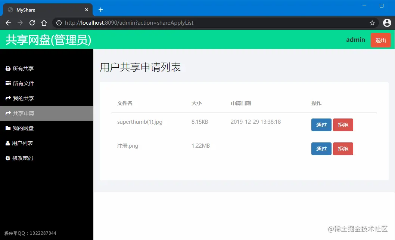Screen dimensions: 395x240
Task: Log out with the 退出 button
Action: click(380, 40)
